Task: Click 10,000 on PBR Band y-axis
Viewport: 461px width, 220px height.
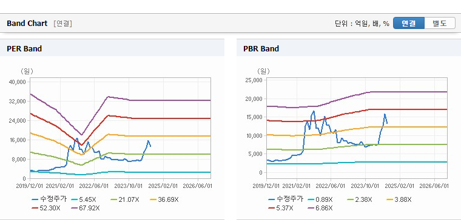Action: [255, 135]
